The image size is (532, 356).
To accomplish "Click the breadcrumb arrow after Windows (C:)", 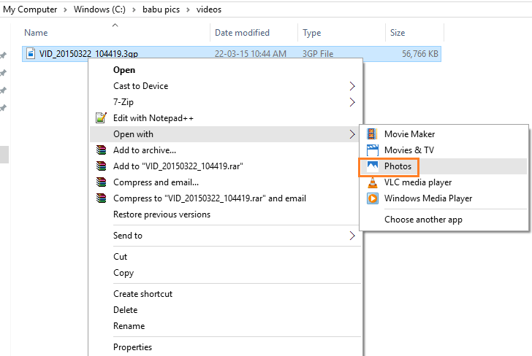I will (x=134, y=9).
